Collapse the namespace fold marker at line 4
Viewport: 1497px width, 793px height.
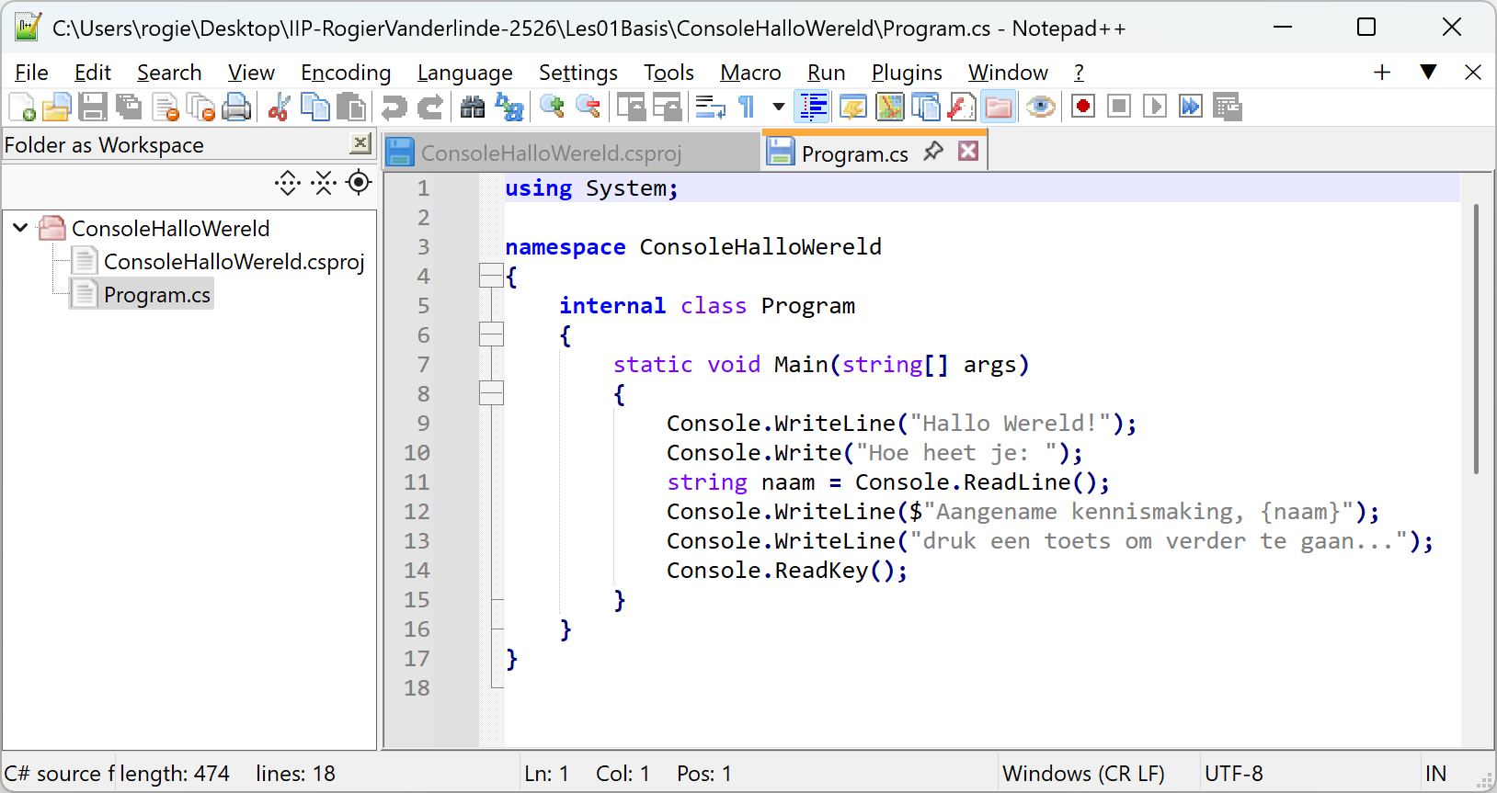[x=491, y=276]
